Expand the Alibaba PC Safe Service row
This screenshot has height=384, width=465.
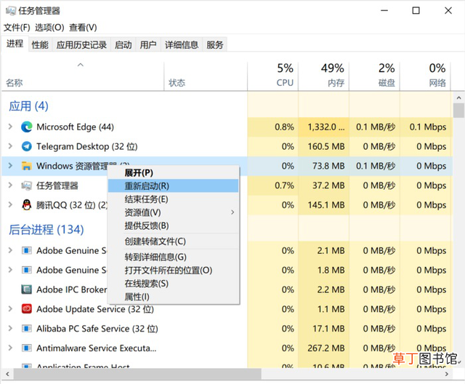pos(10,329)
